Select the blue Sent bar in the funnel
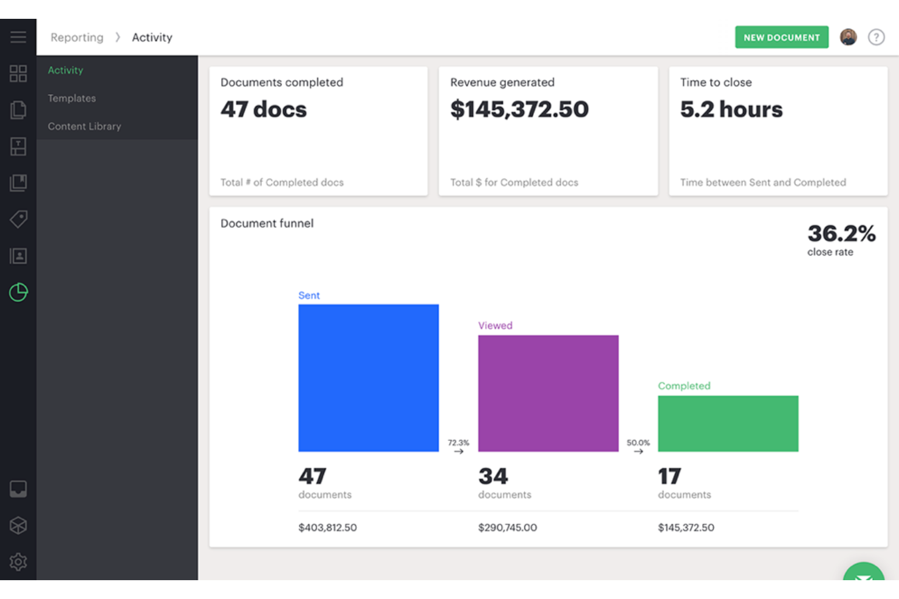This screenshot has height=599, width=899. (368, 377)
